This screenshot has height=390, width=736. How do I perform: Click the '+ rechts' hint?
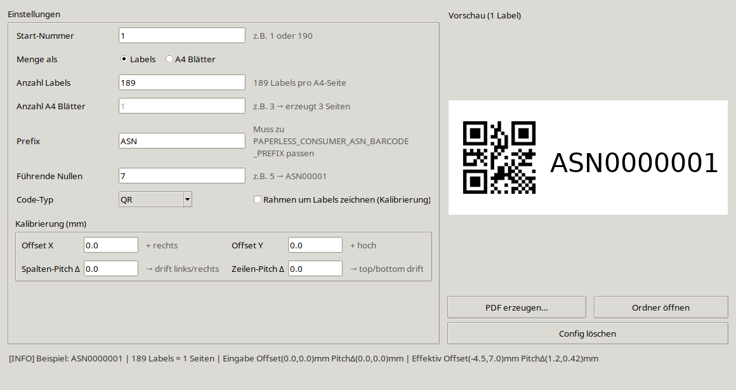coord(161,245)
